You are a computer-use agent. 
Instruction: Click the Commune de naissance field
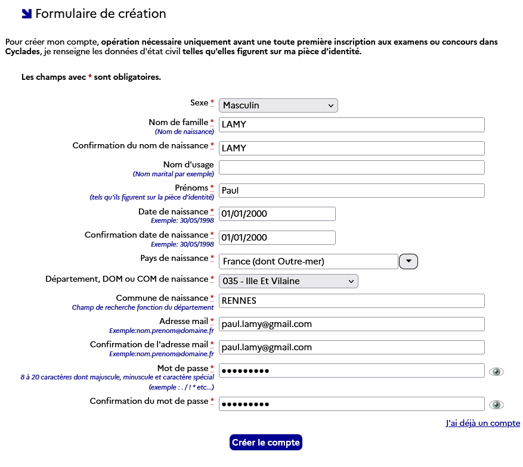click(352, 301)
